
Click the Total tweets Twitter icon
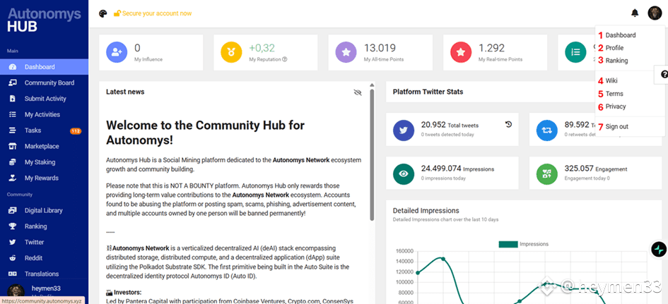coord(404,130)
